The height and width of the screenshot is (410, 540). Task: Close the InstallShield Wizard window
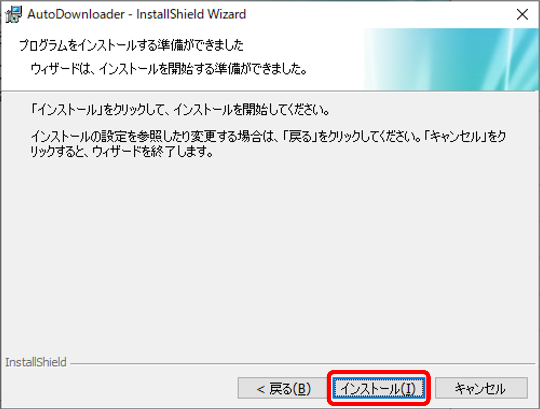point(522,14)
